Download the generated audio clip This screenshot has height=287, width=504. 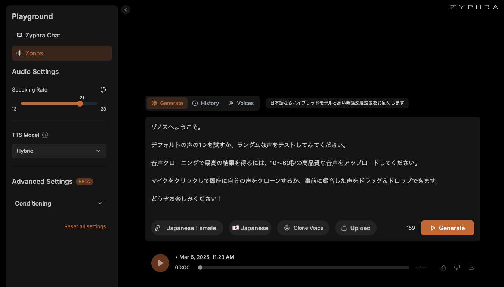(x=471, y=268)
